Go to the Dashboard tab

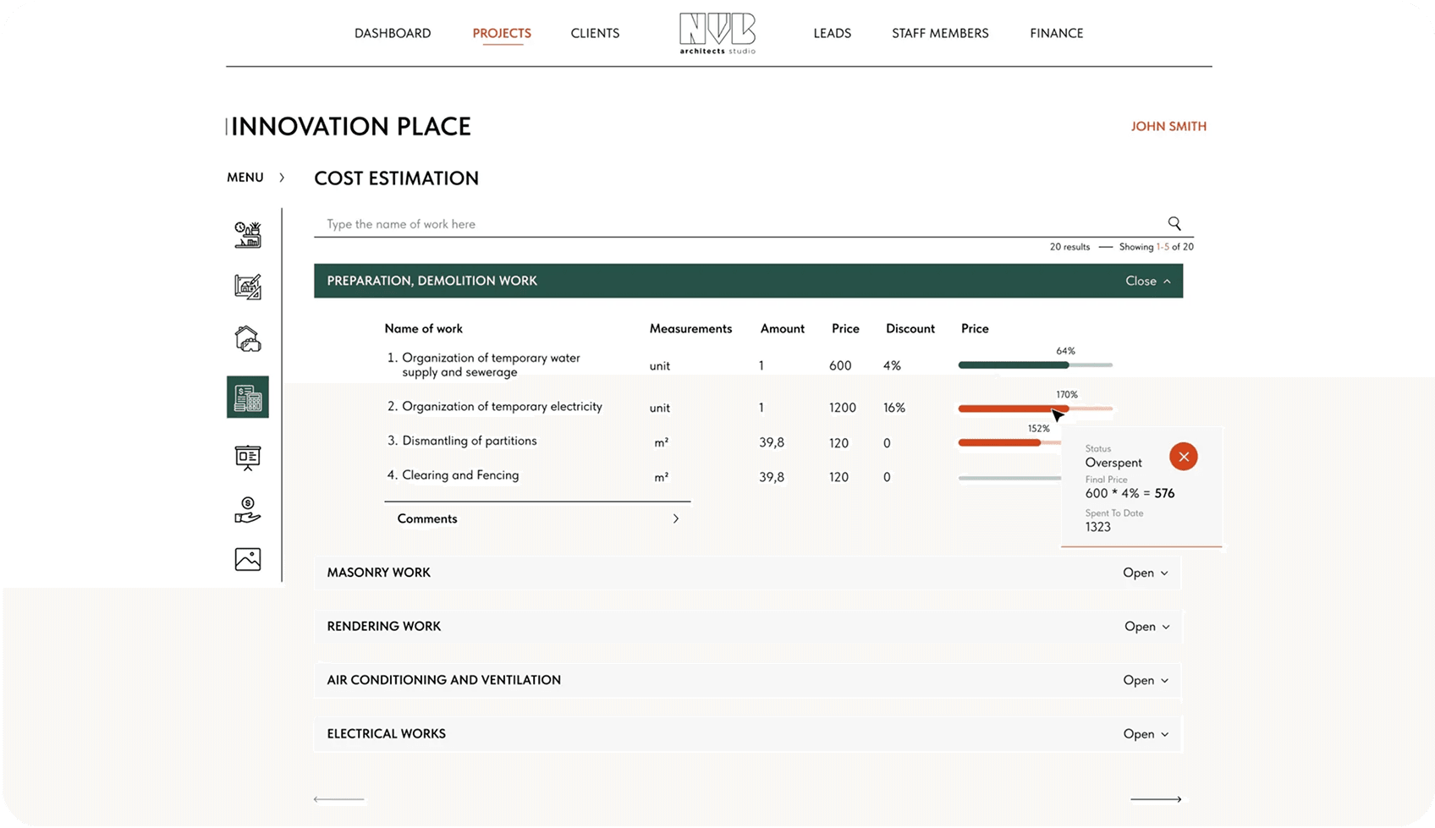tap(393, 33)
